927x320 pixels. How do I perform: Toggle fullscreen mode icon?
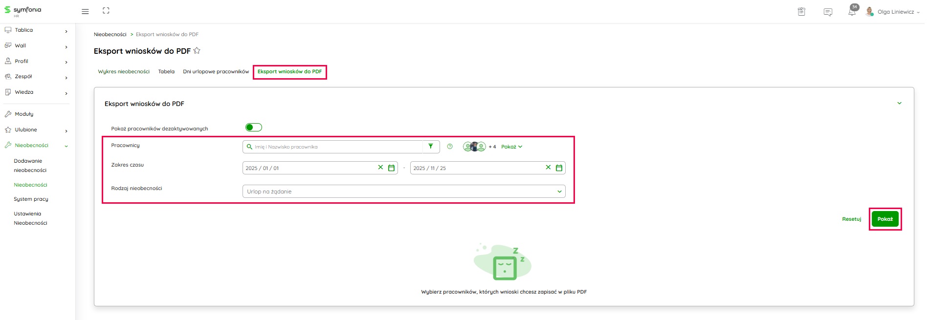pyautogui.click(x=106, y=11)
